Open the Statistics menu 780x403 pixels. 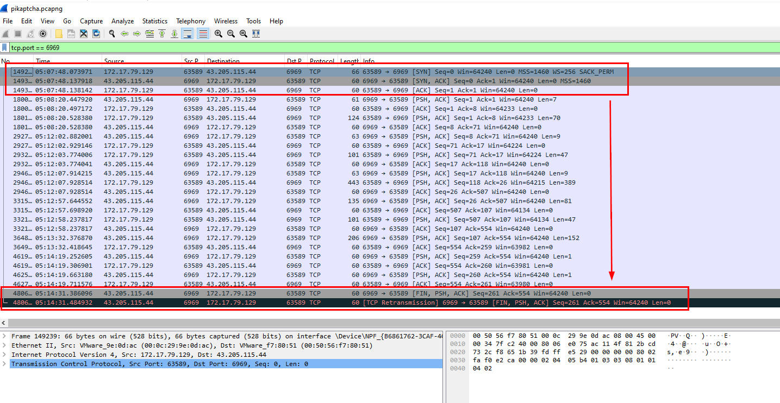[155, 21]
